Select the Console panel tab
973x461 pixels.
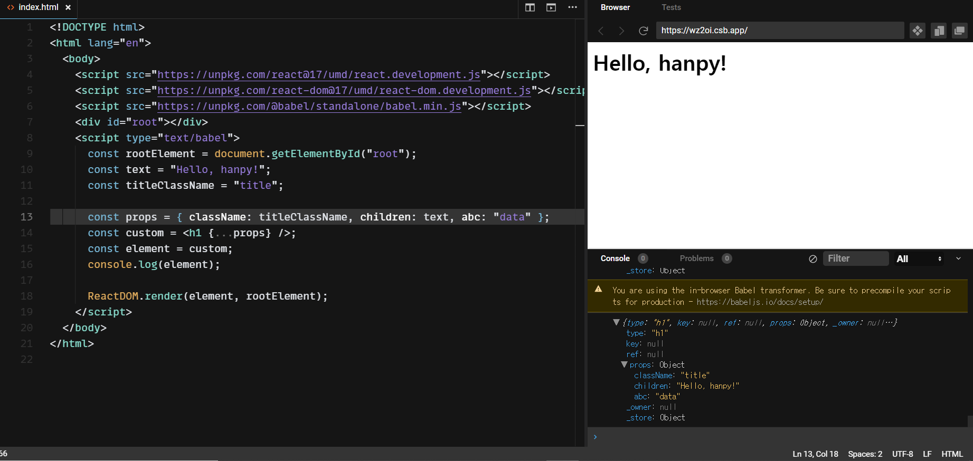615,258
